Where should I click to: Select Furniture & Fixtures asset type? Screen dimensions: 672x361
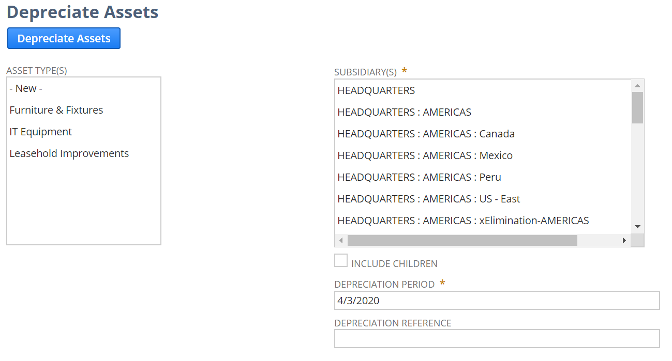point(84,110)
